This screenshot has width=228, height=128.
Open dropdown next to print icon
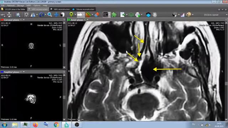point(142,15)
